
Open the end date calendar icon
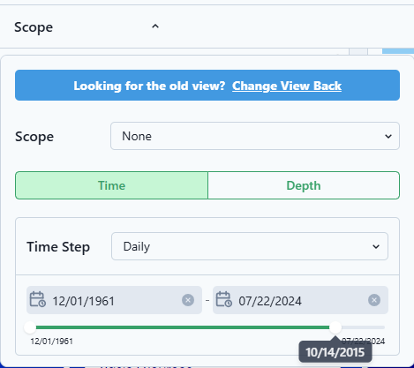click(x=224, y=299)
